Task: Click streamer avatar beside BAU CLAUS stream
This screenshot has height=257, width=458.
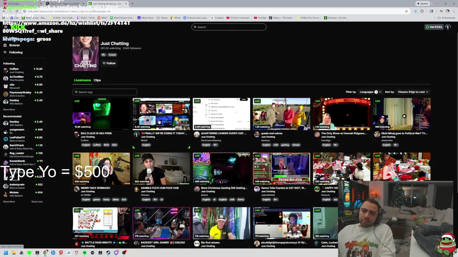Action: click(x=76, y=135)
